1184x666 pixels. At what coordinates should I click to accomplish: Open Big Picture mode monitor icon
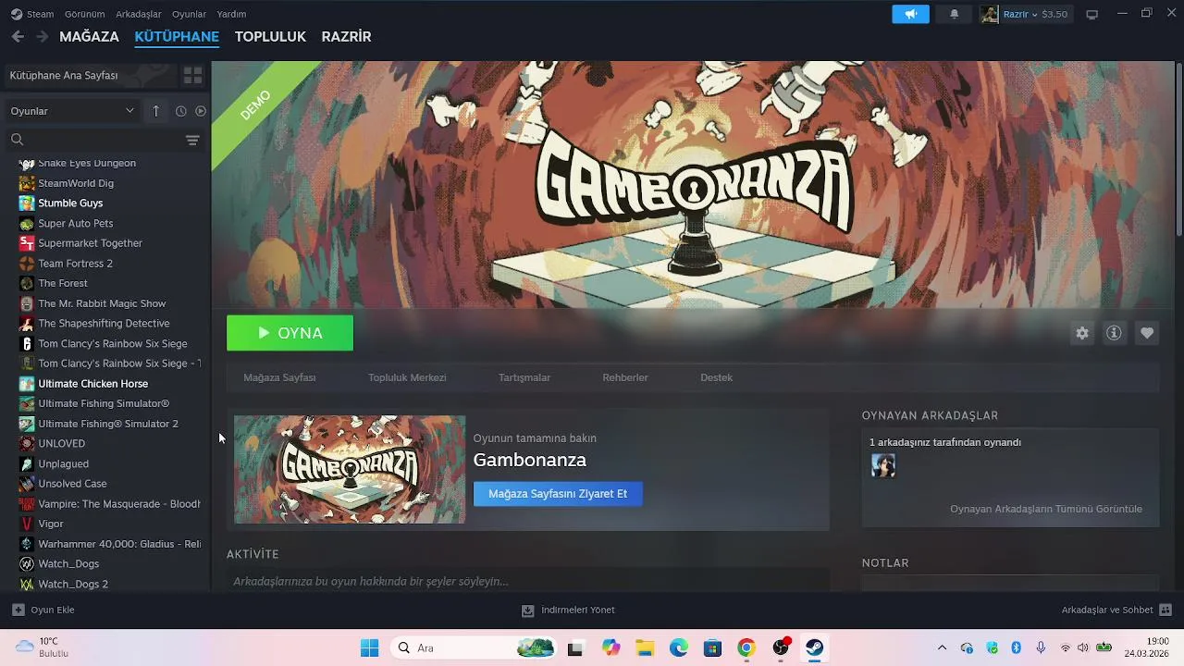pyautogui.click(x=1091, y=14)
